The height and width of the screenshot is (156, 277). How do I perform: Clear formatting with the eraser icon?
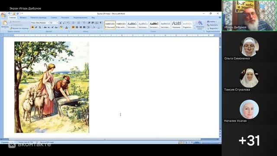[68, 23]
